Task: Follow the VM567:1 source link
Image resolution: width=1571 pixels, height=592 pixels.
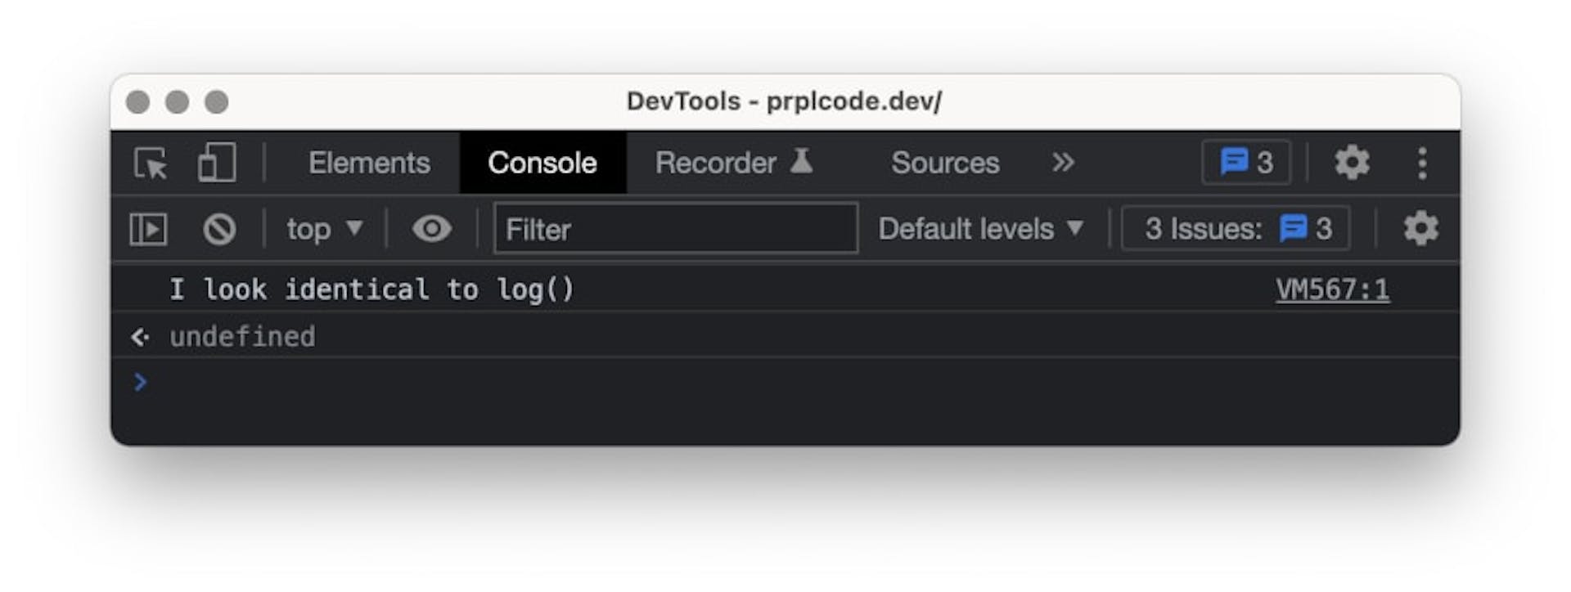Action: (x=1335, y=288)
